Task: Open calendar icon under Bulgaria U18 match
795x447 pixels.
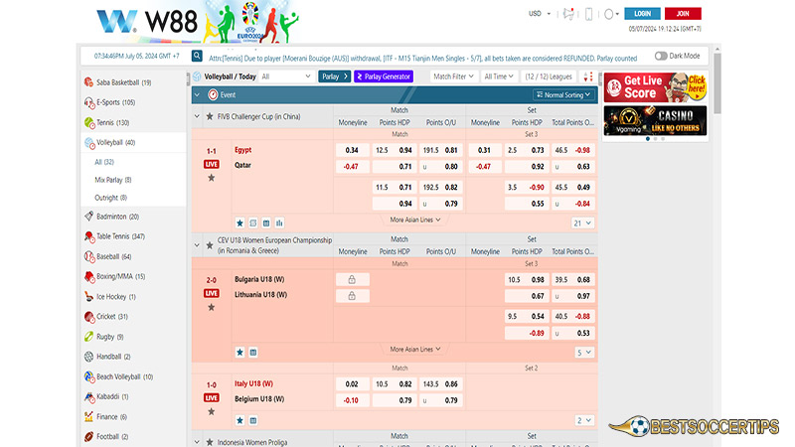Action: (253, 353)
